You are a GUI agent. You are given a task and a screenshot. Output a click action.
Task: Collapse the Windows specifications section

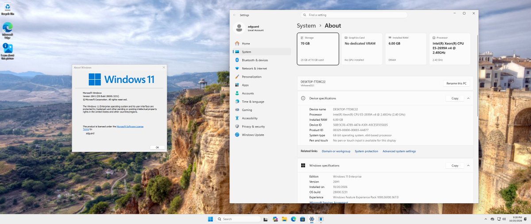(468, 166)
